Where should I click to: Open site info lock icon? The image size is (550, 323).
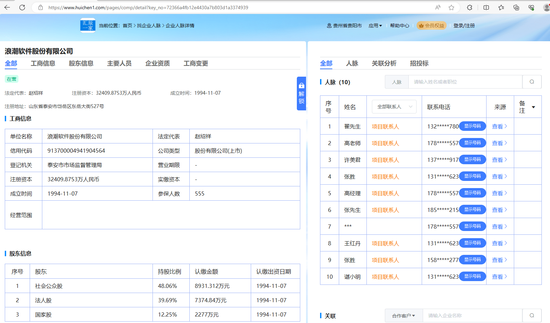pos(41,7)
